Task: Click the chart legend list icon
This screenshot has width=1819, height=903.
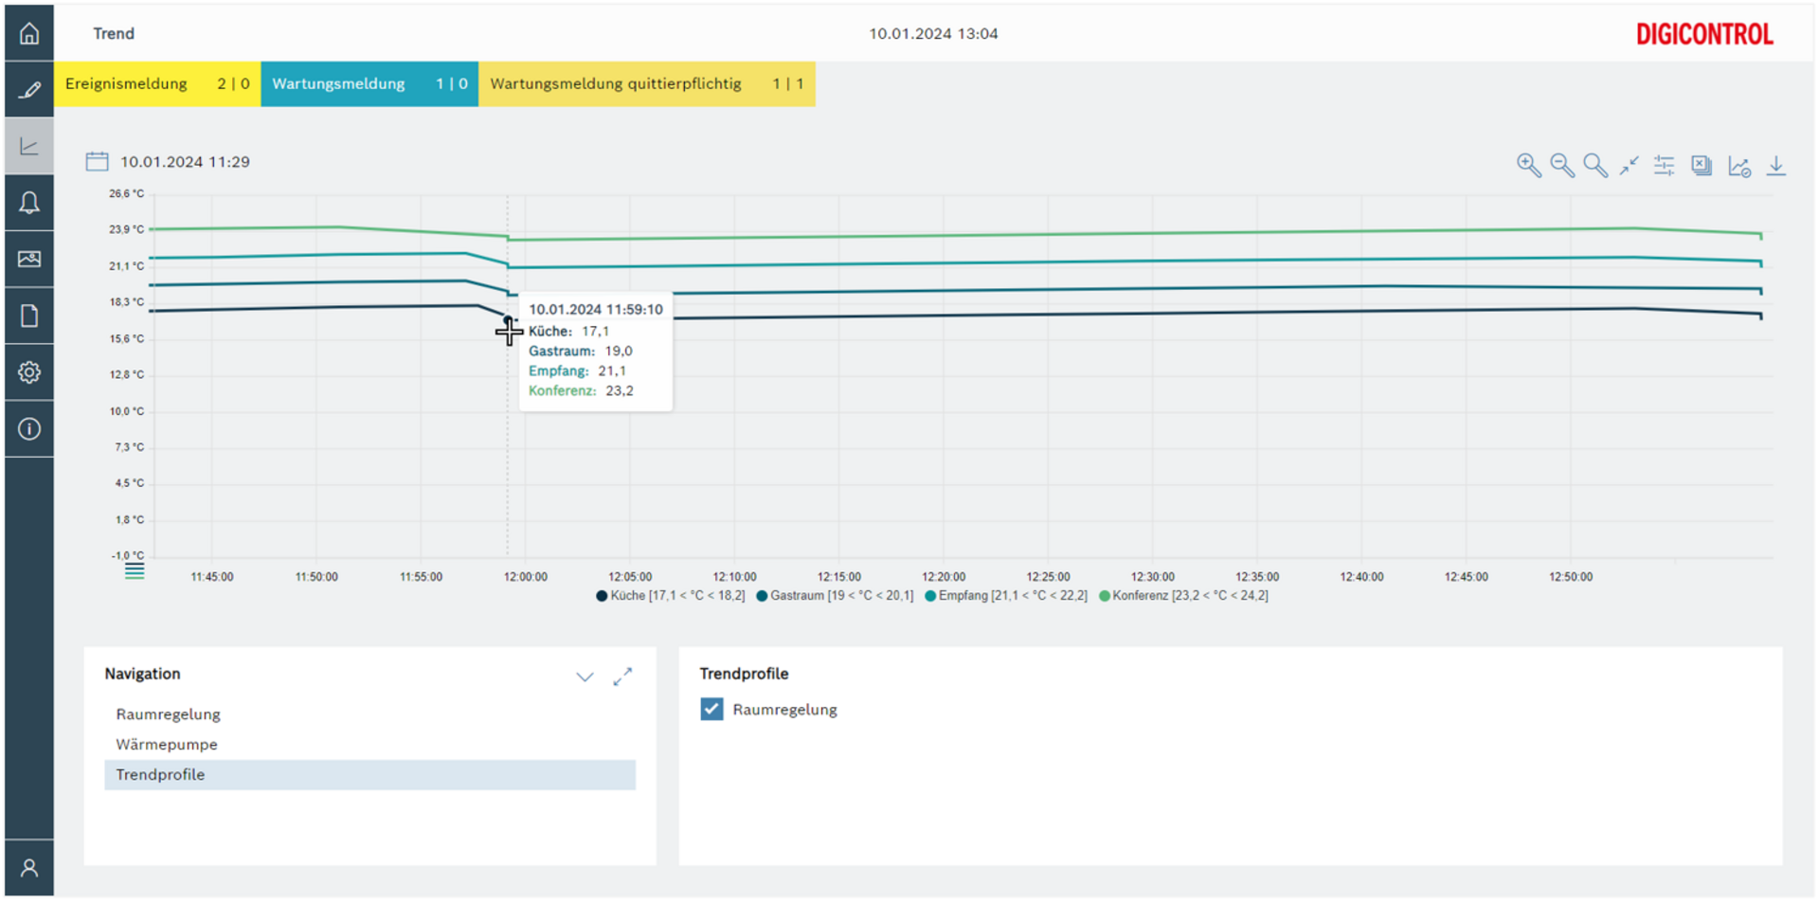Action: (x=135, y=570)
